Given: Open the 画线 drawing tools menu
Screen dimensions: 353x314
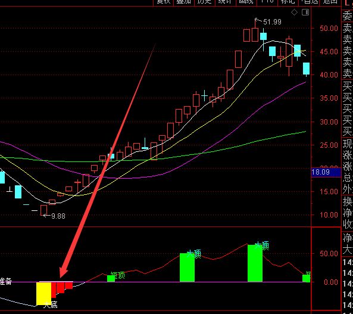Looking at the screenshot, I should tap(246, 2).
